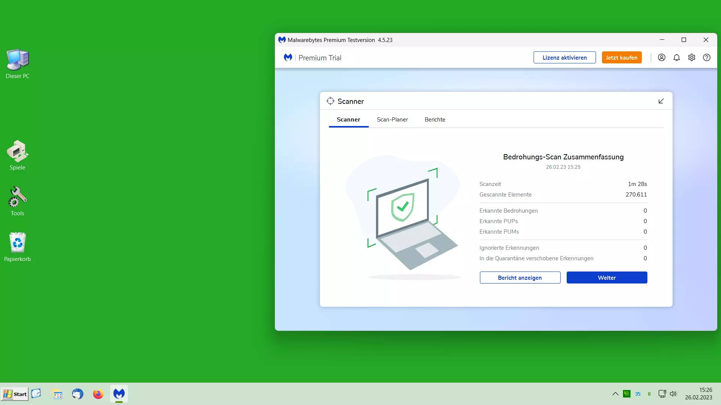Close the Malwarebytes window
The image size is (721, 405).
pyautogui.click(x=706, y=40)
